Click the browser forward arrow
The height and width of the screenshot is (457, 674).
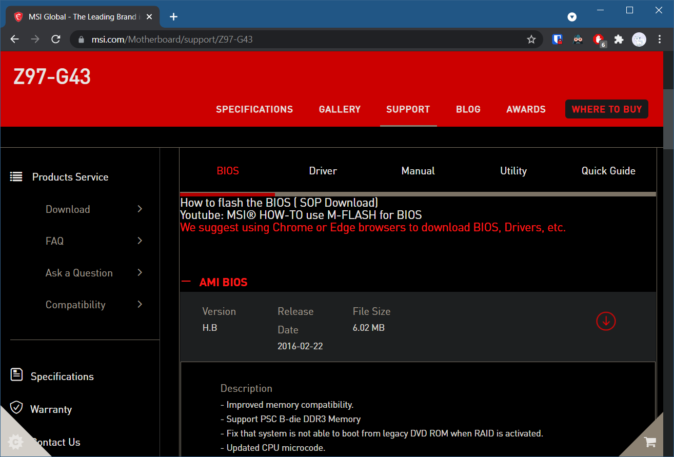[x=35, y=39]
